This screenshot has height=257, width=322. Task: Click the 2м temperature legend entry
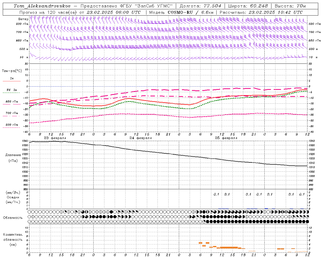12,79
